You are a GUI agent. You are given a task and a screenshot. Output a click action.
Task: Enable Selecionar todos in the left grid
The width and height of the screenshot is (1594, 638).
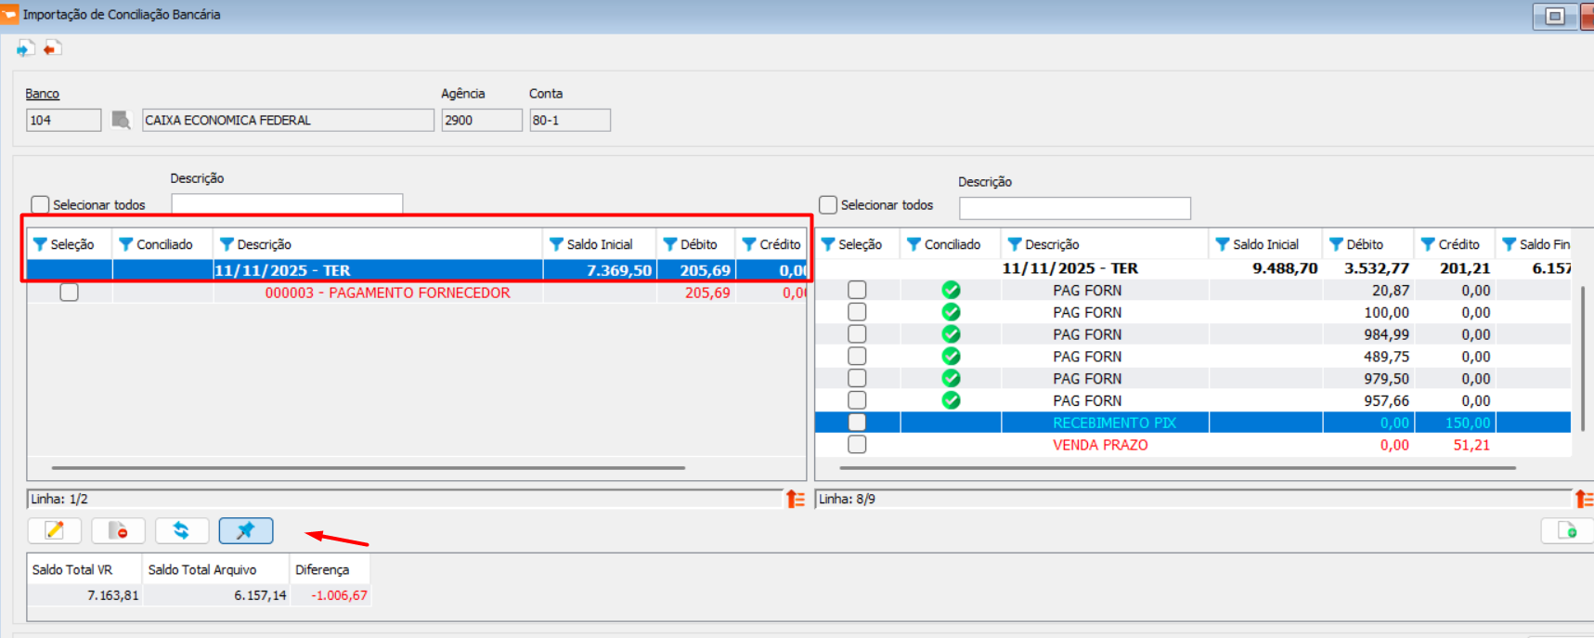pos(40,204)
